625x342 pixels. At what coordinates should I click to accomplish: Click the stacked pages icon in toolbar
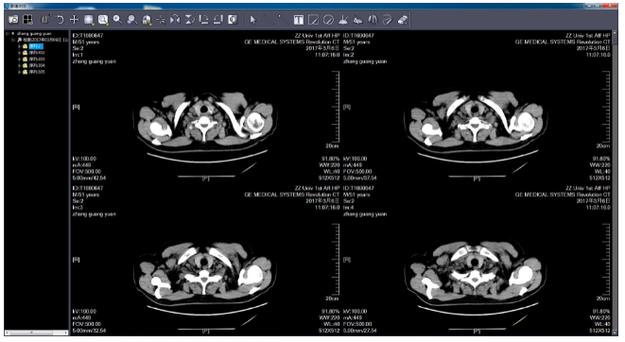45,19
